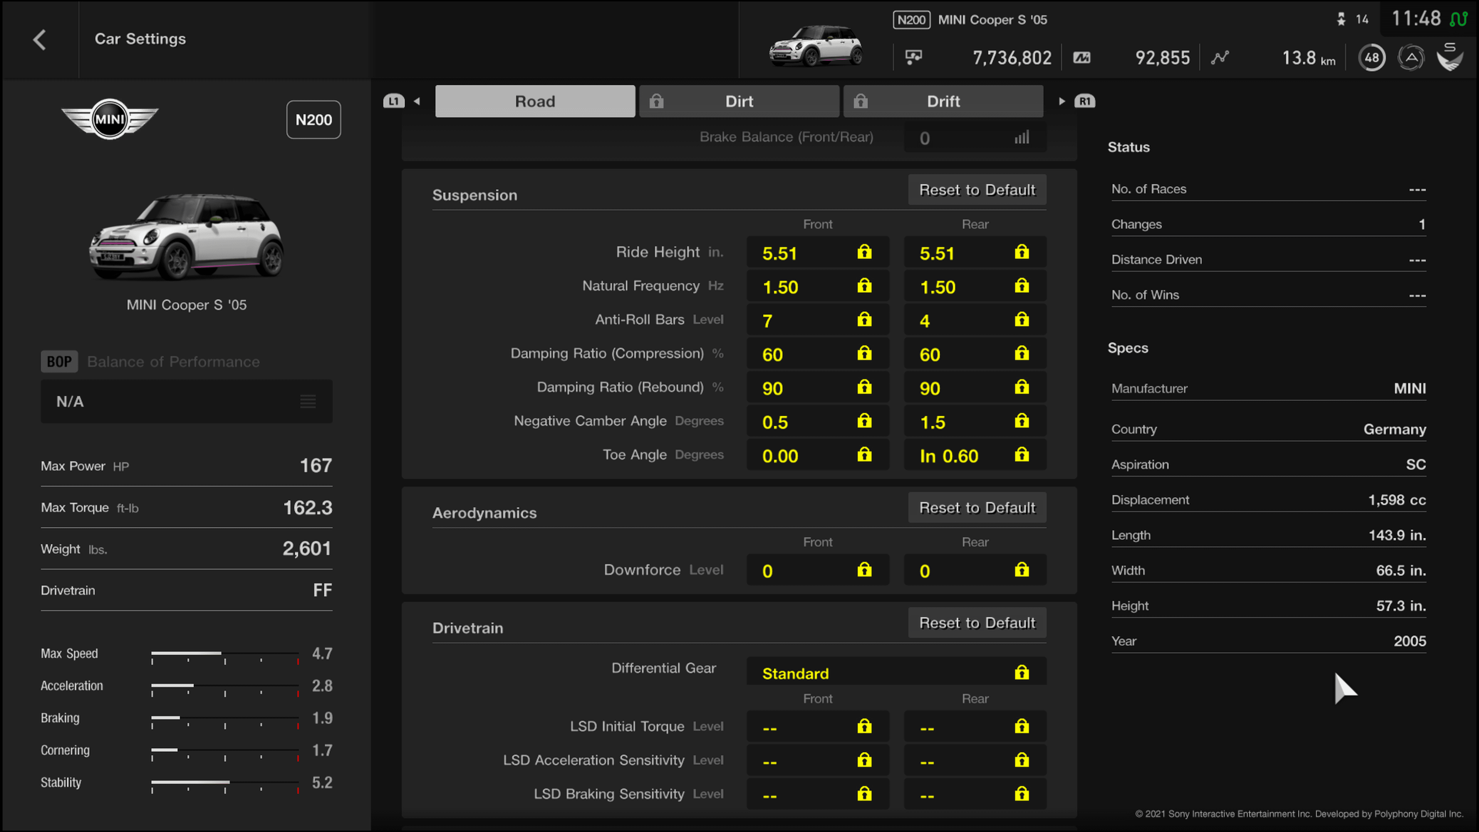1479x832 pixels.
Task: Click lock icon on Differential Gear field
Action: pyautogui.click(x=1021, y=672)
